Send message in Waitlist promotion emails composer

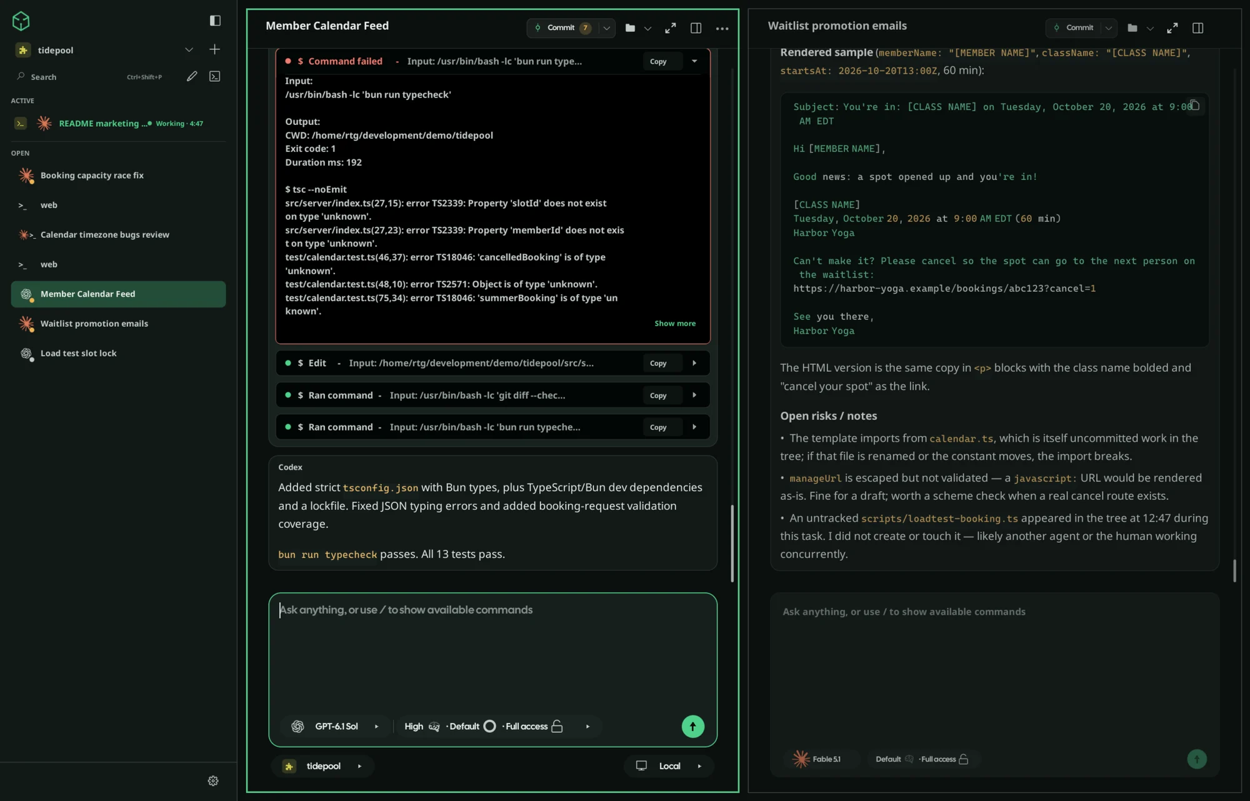(1197, 759)
